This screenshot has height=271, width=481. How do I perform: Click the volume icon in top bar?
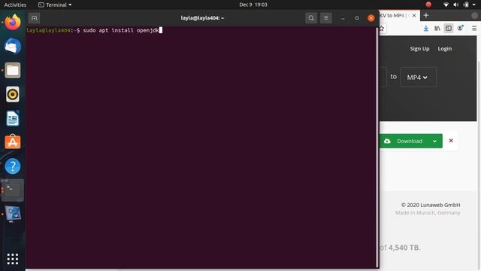click(x=456, y=5)
